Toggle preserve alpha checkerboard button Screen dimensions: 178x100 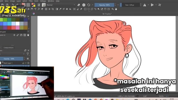point(84,5)
